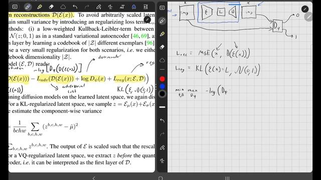Select the Pen tool in right note sidebar
The height and width of the screenshot is (180, 321).
[162, 20]
